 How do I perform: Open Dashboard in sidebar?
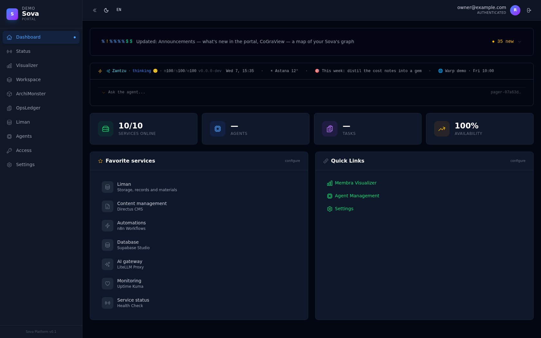(41, 37)
